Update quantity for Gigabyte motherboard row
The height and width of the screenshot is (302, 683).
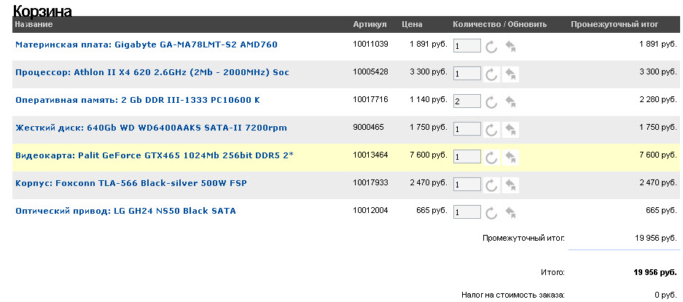[491, 47]
